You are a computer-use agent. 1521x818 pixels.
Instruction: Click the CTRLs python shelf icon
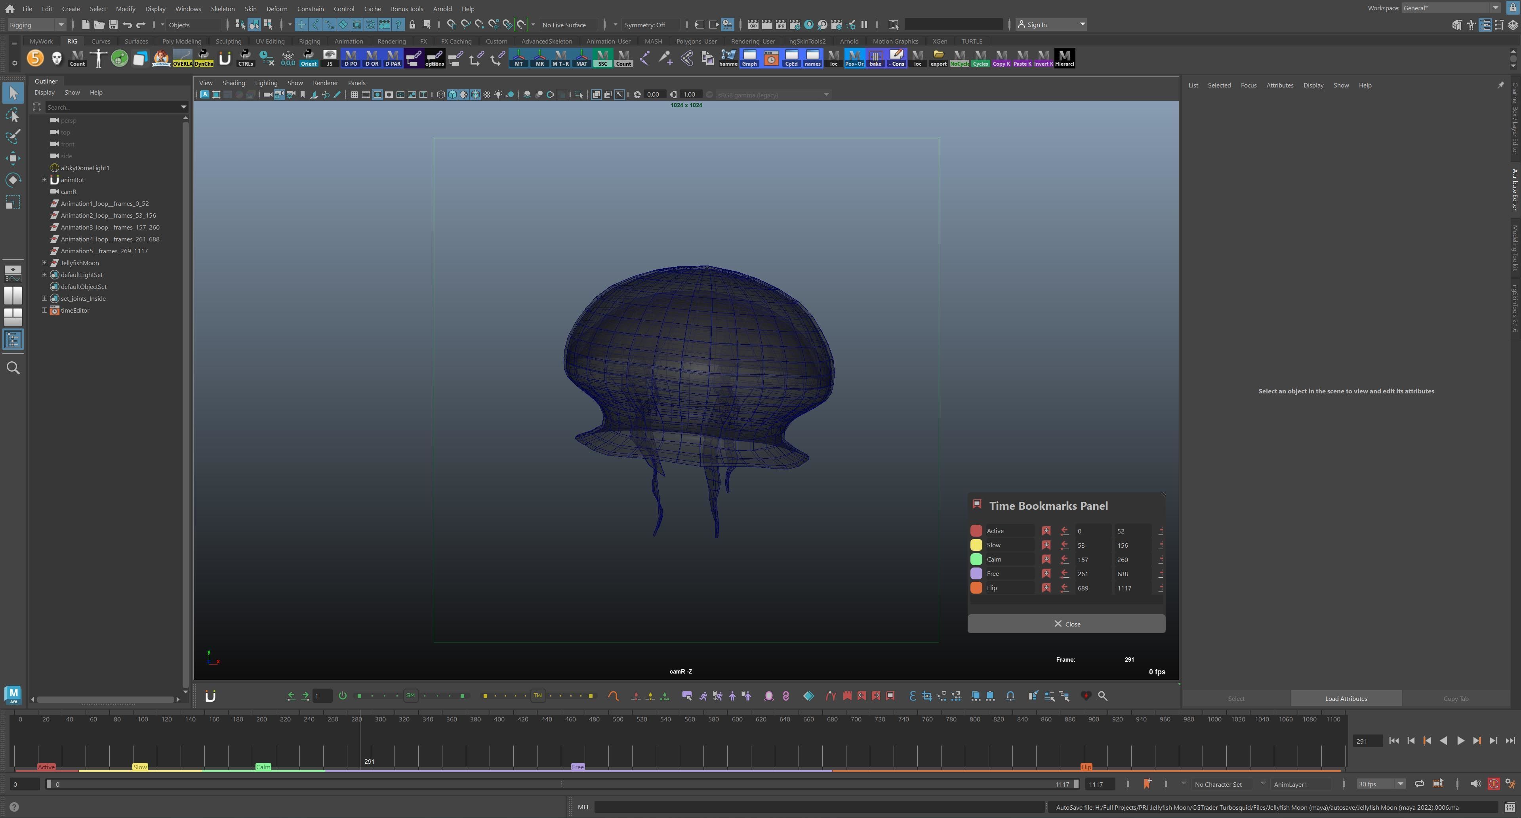click(246, 59)
